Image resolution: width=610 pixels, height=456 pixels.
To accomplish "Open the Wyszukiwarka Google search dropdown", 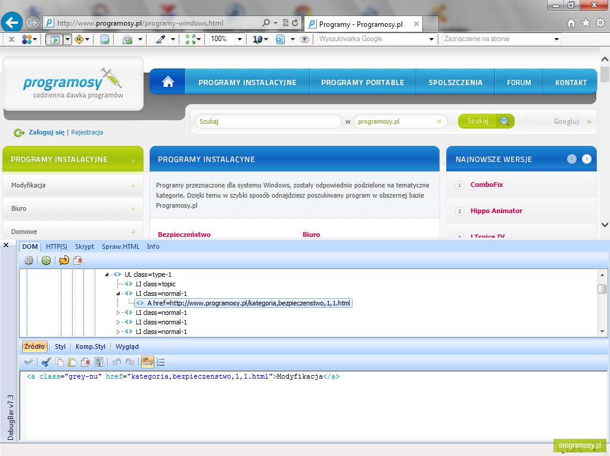I will (431, 39).
